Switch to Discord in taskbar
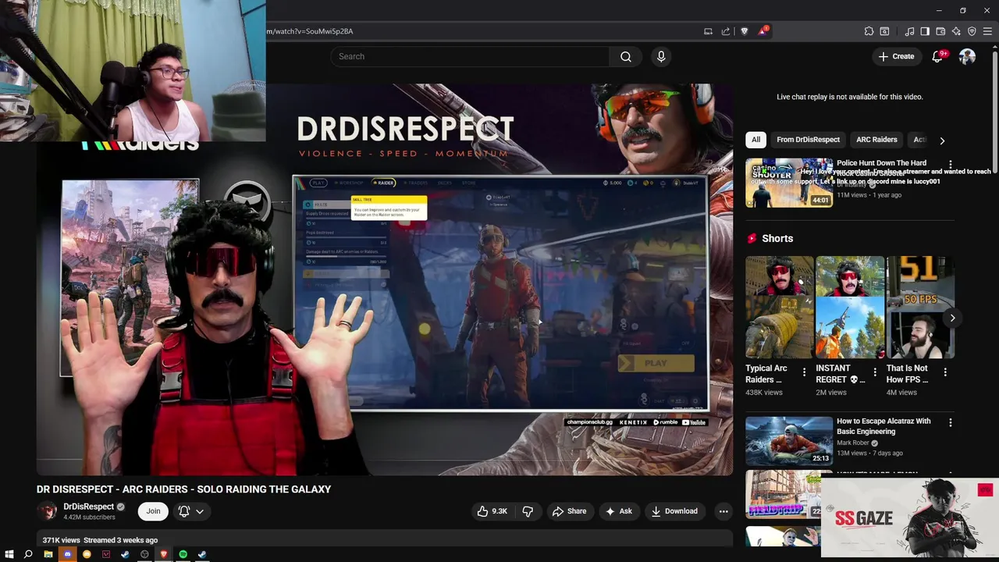Screen dimensions: 999x562 [x=67, y=554]
